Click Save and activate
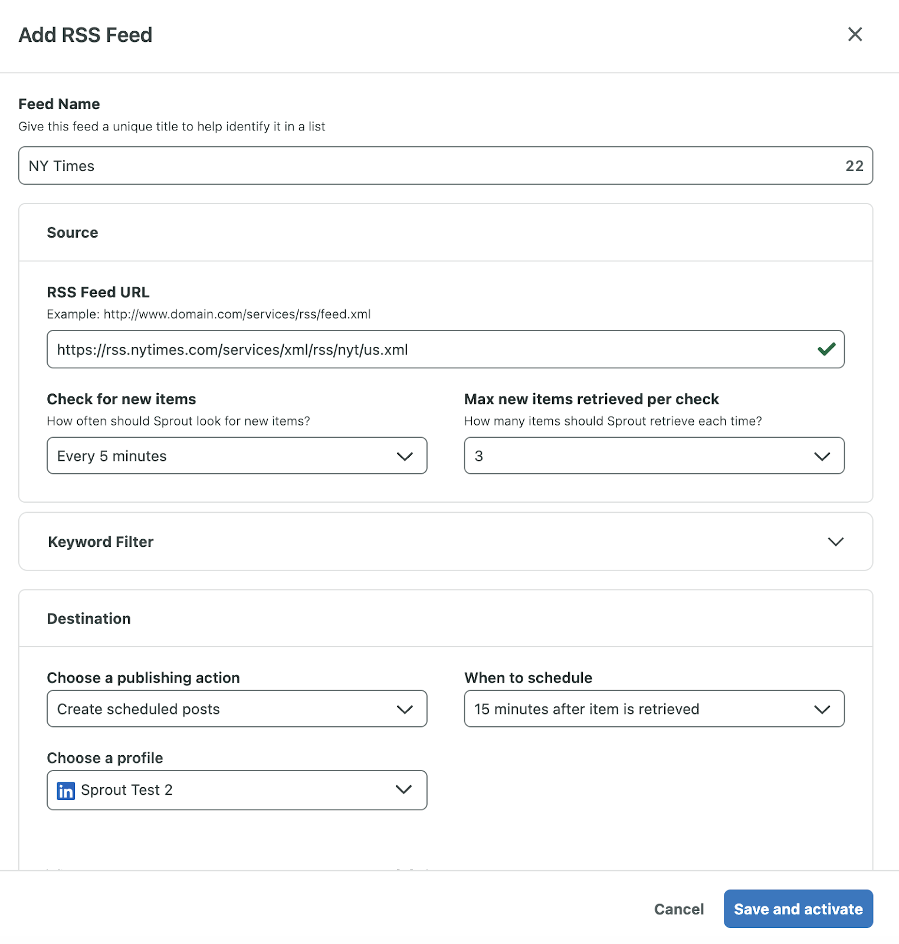The height and width of the screenshot is (944, 899). (798, 909)
